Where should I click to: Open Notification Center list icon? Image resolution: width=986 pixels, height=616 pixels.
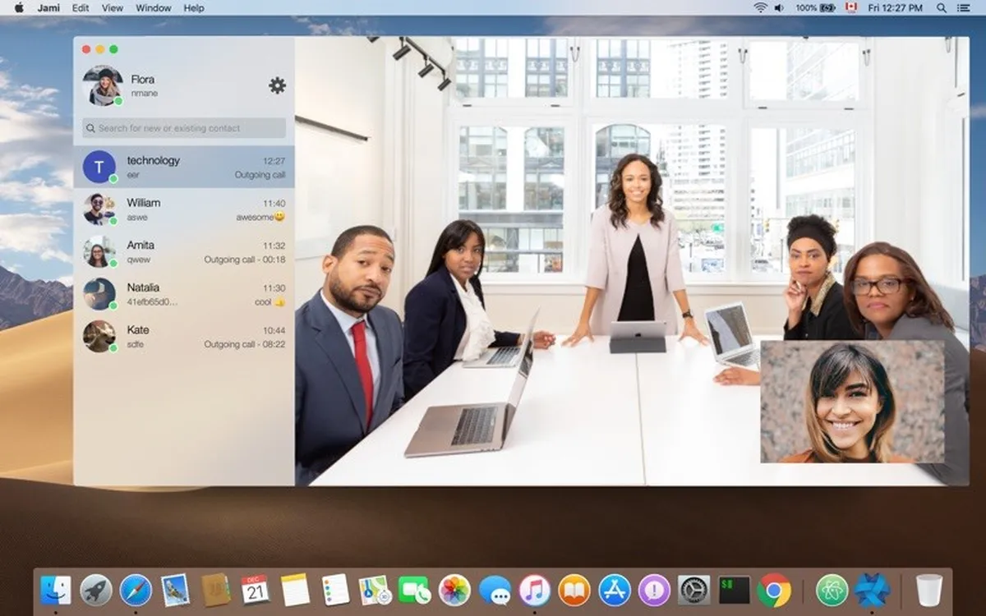[964, 7]
